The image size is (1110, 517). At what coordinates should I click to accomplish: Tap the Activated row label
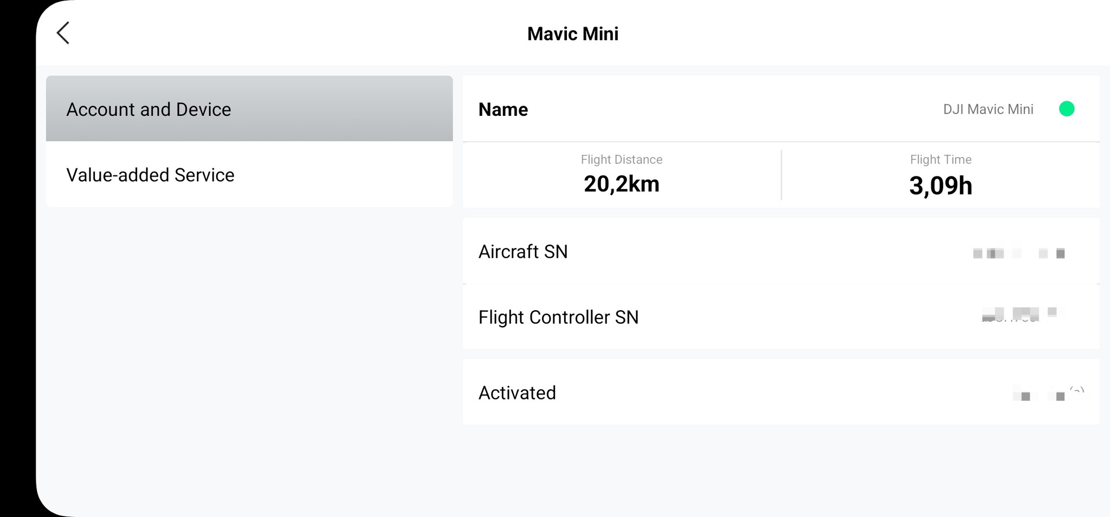(517, 393)
